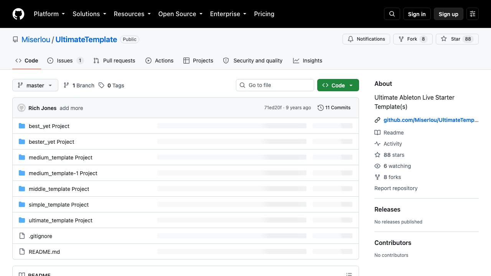Open the github.com/Miserlou/UltimateTemp… website link
Image resolution: width=491 pixels, height=276 pixels.
click(431, 120)
